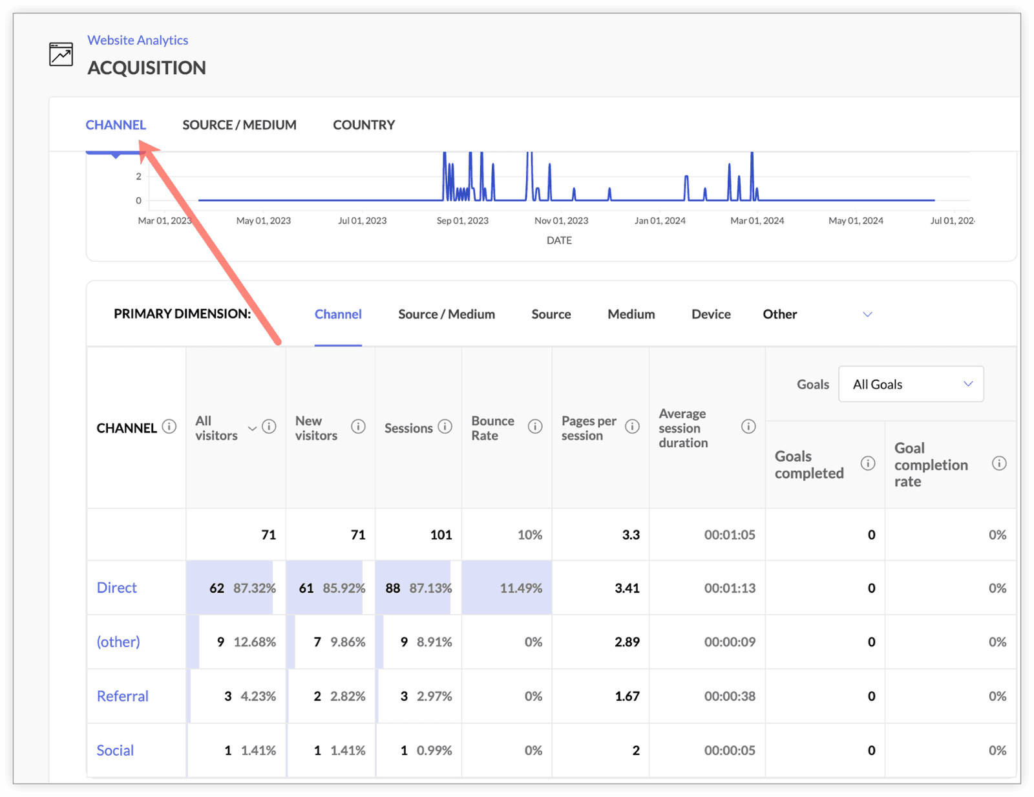Click info icon beside Goals completed

coord(868,463)
